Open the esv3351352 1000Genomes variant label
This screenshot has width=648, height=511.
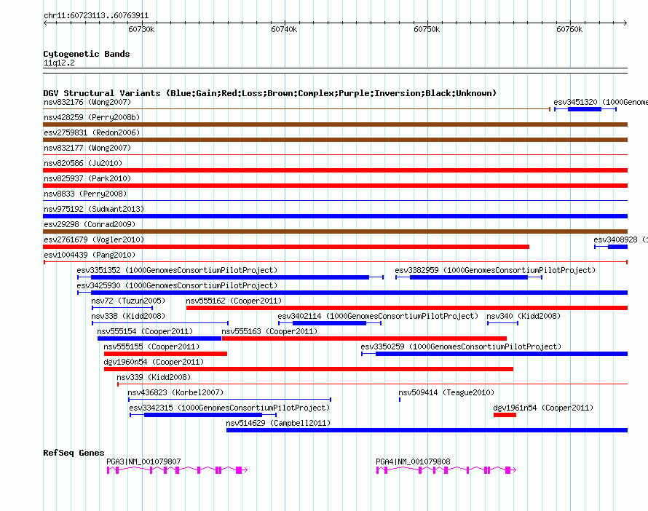[x=177, y=270]
